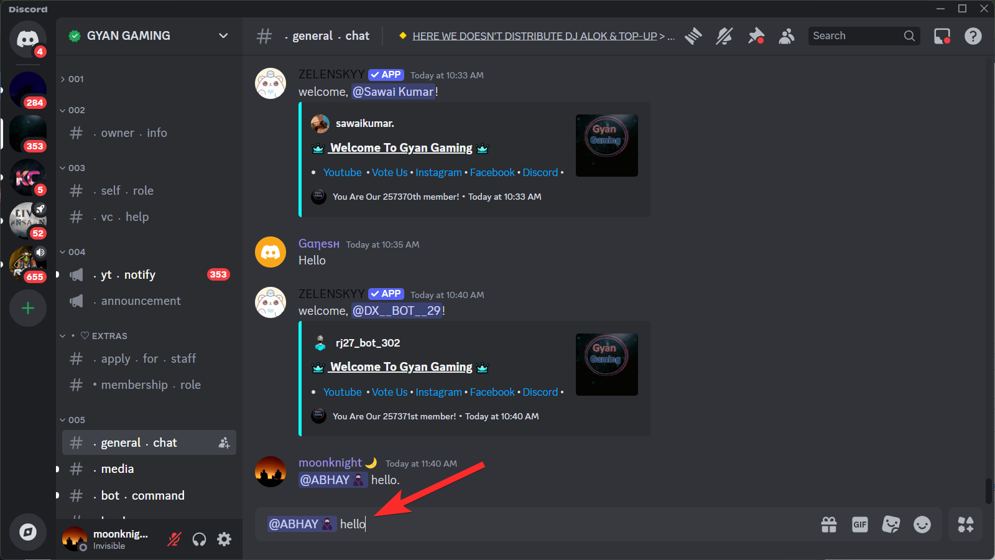995x560 pixels.
Task: Select the server with 353 badge
Action: [x=28, y=133]
